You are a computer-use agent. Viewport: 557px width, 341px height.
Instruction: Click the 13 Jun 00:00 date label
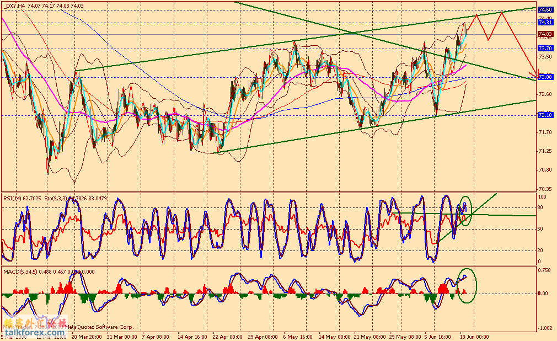tap(474, 337)
